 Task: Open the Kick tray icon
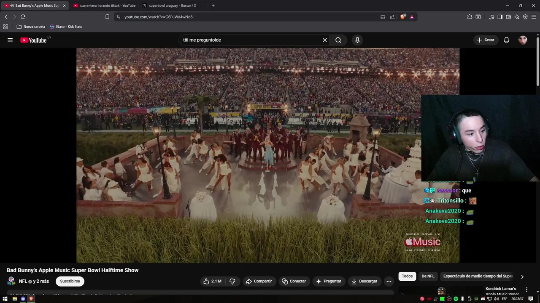coord(442,299)
